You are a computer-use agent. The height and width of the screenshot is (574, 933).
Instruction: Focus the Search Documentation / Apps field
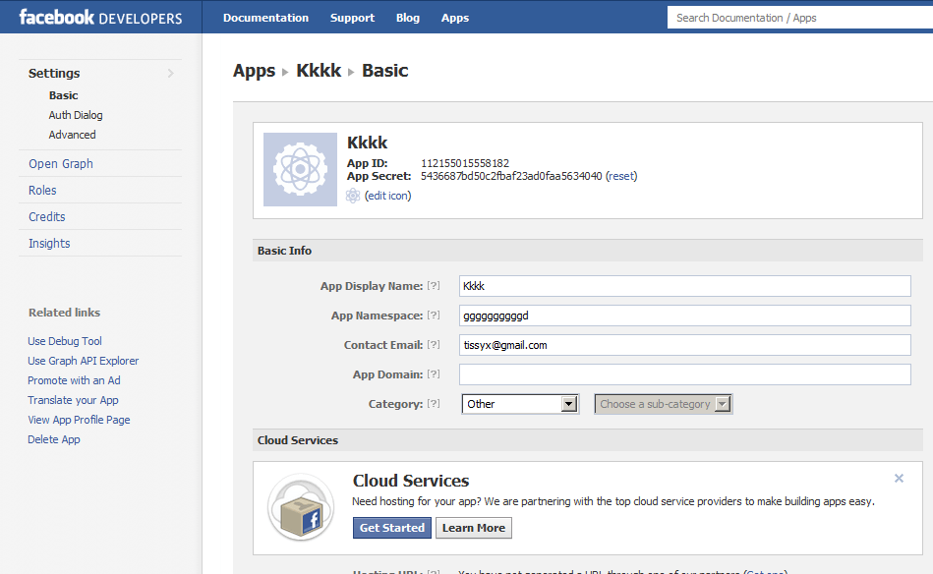click(x=800, y=18)
